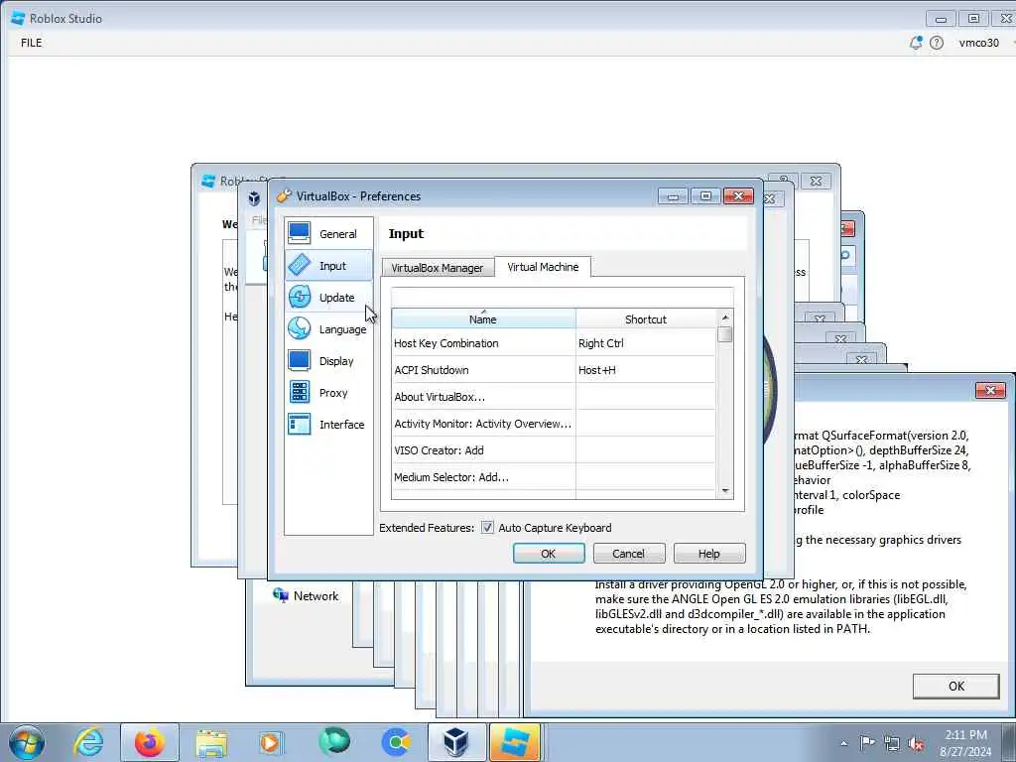Open Windows Explorer folder taskbar icon

pyautogui.click(x=211, y=743)
